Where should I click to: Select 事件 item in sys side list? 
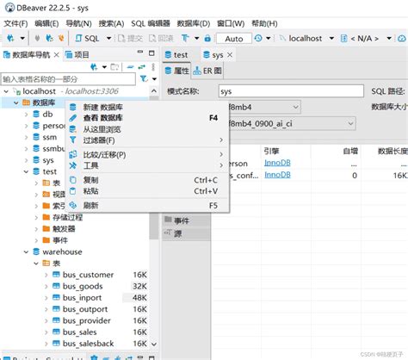186,220
